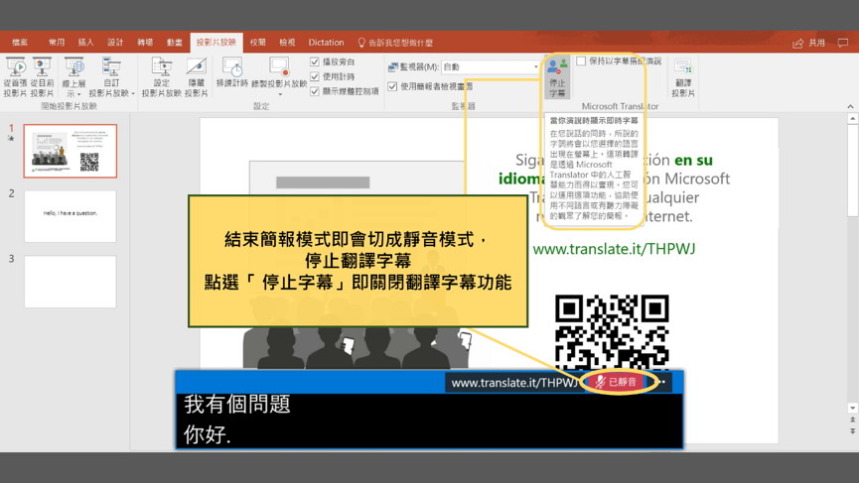859x483 pixels.
Task: Toggle use presenter view checkbox
Action: [x=392, y=86]
